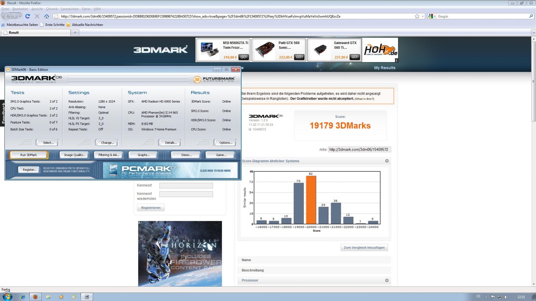This screenshot has height=301, width=536.
Task: Click the Firefox home icon
Action: pyautogui.click(x=47, y=16)
